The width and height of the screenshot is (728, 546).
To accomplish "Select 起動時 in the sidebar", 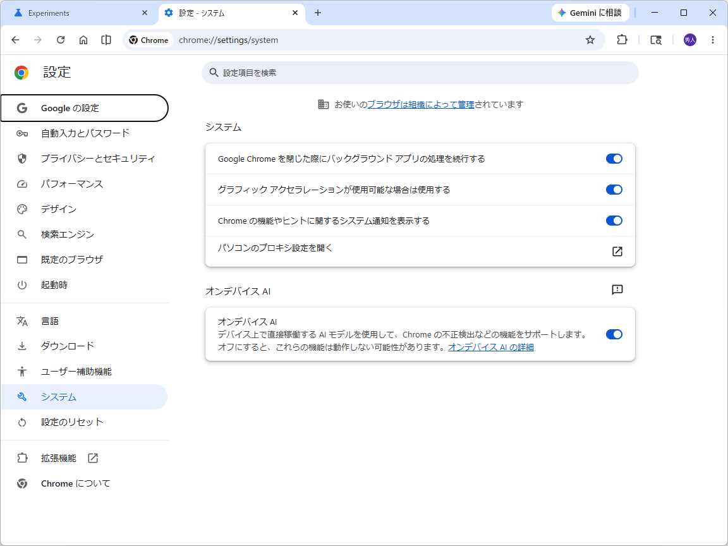I will (x=84, y=285).
